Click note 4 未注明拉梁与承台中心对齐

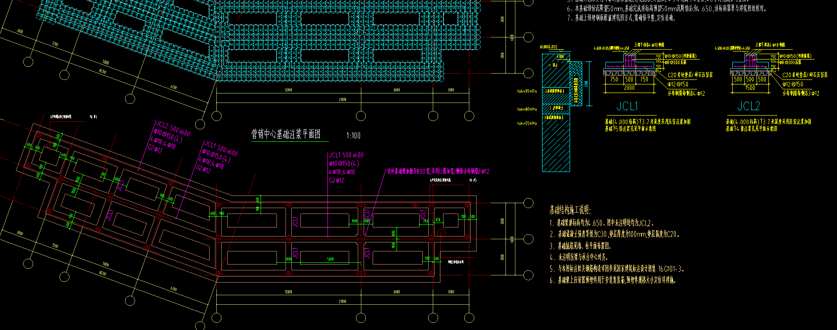(579, 257)
